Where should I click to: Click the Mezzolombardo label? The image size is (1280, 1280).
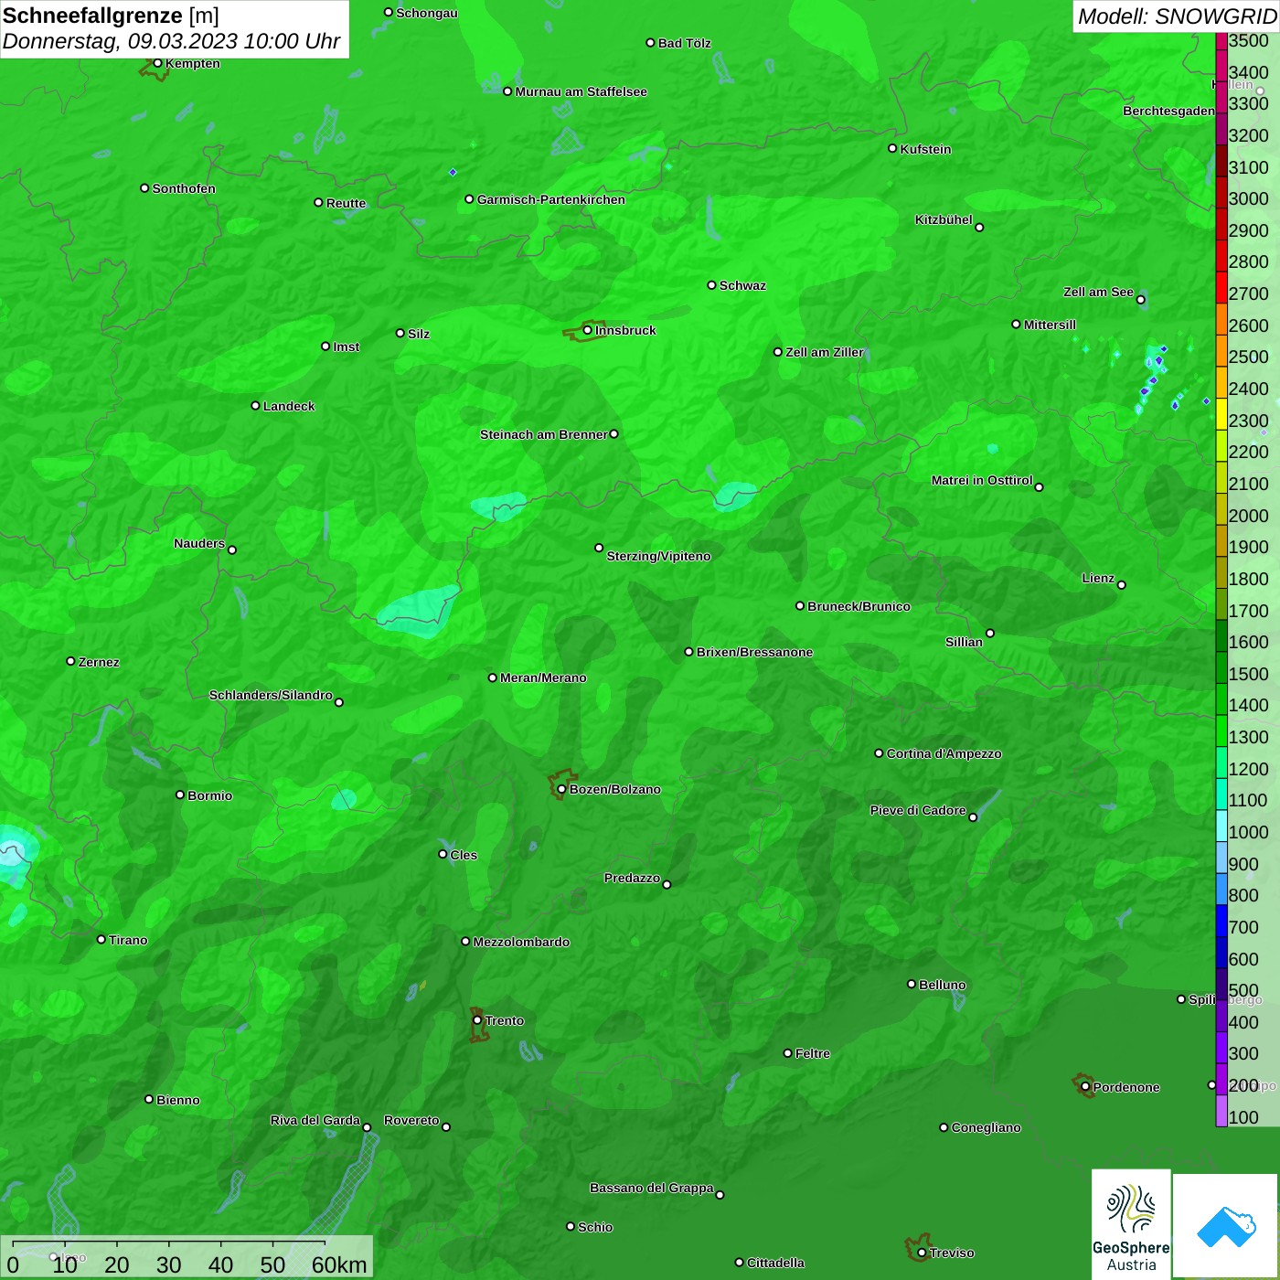click(521, 942)
